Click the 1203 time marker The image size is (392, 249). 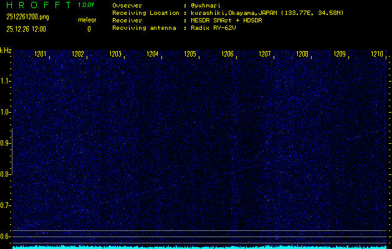point(115,54)
